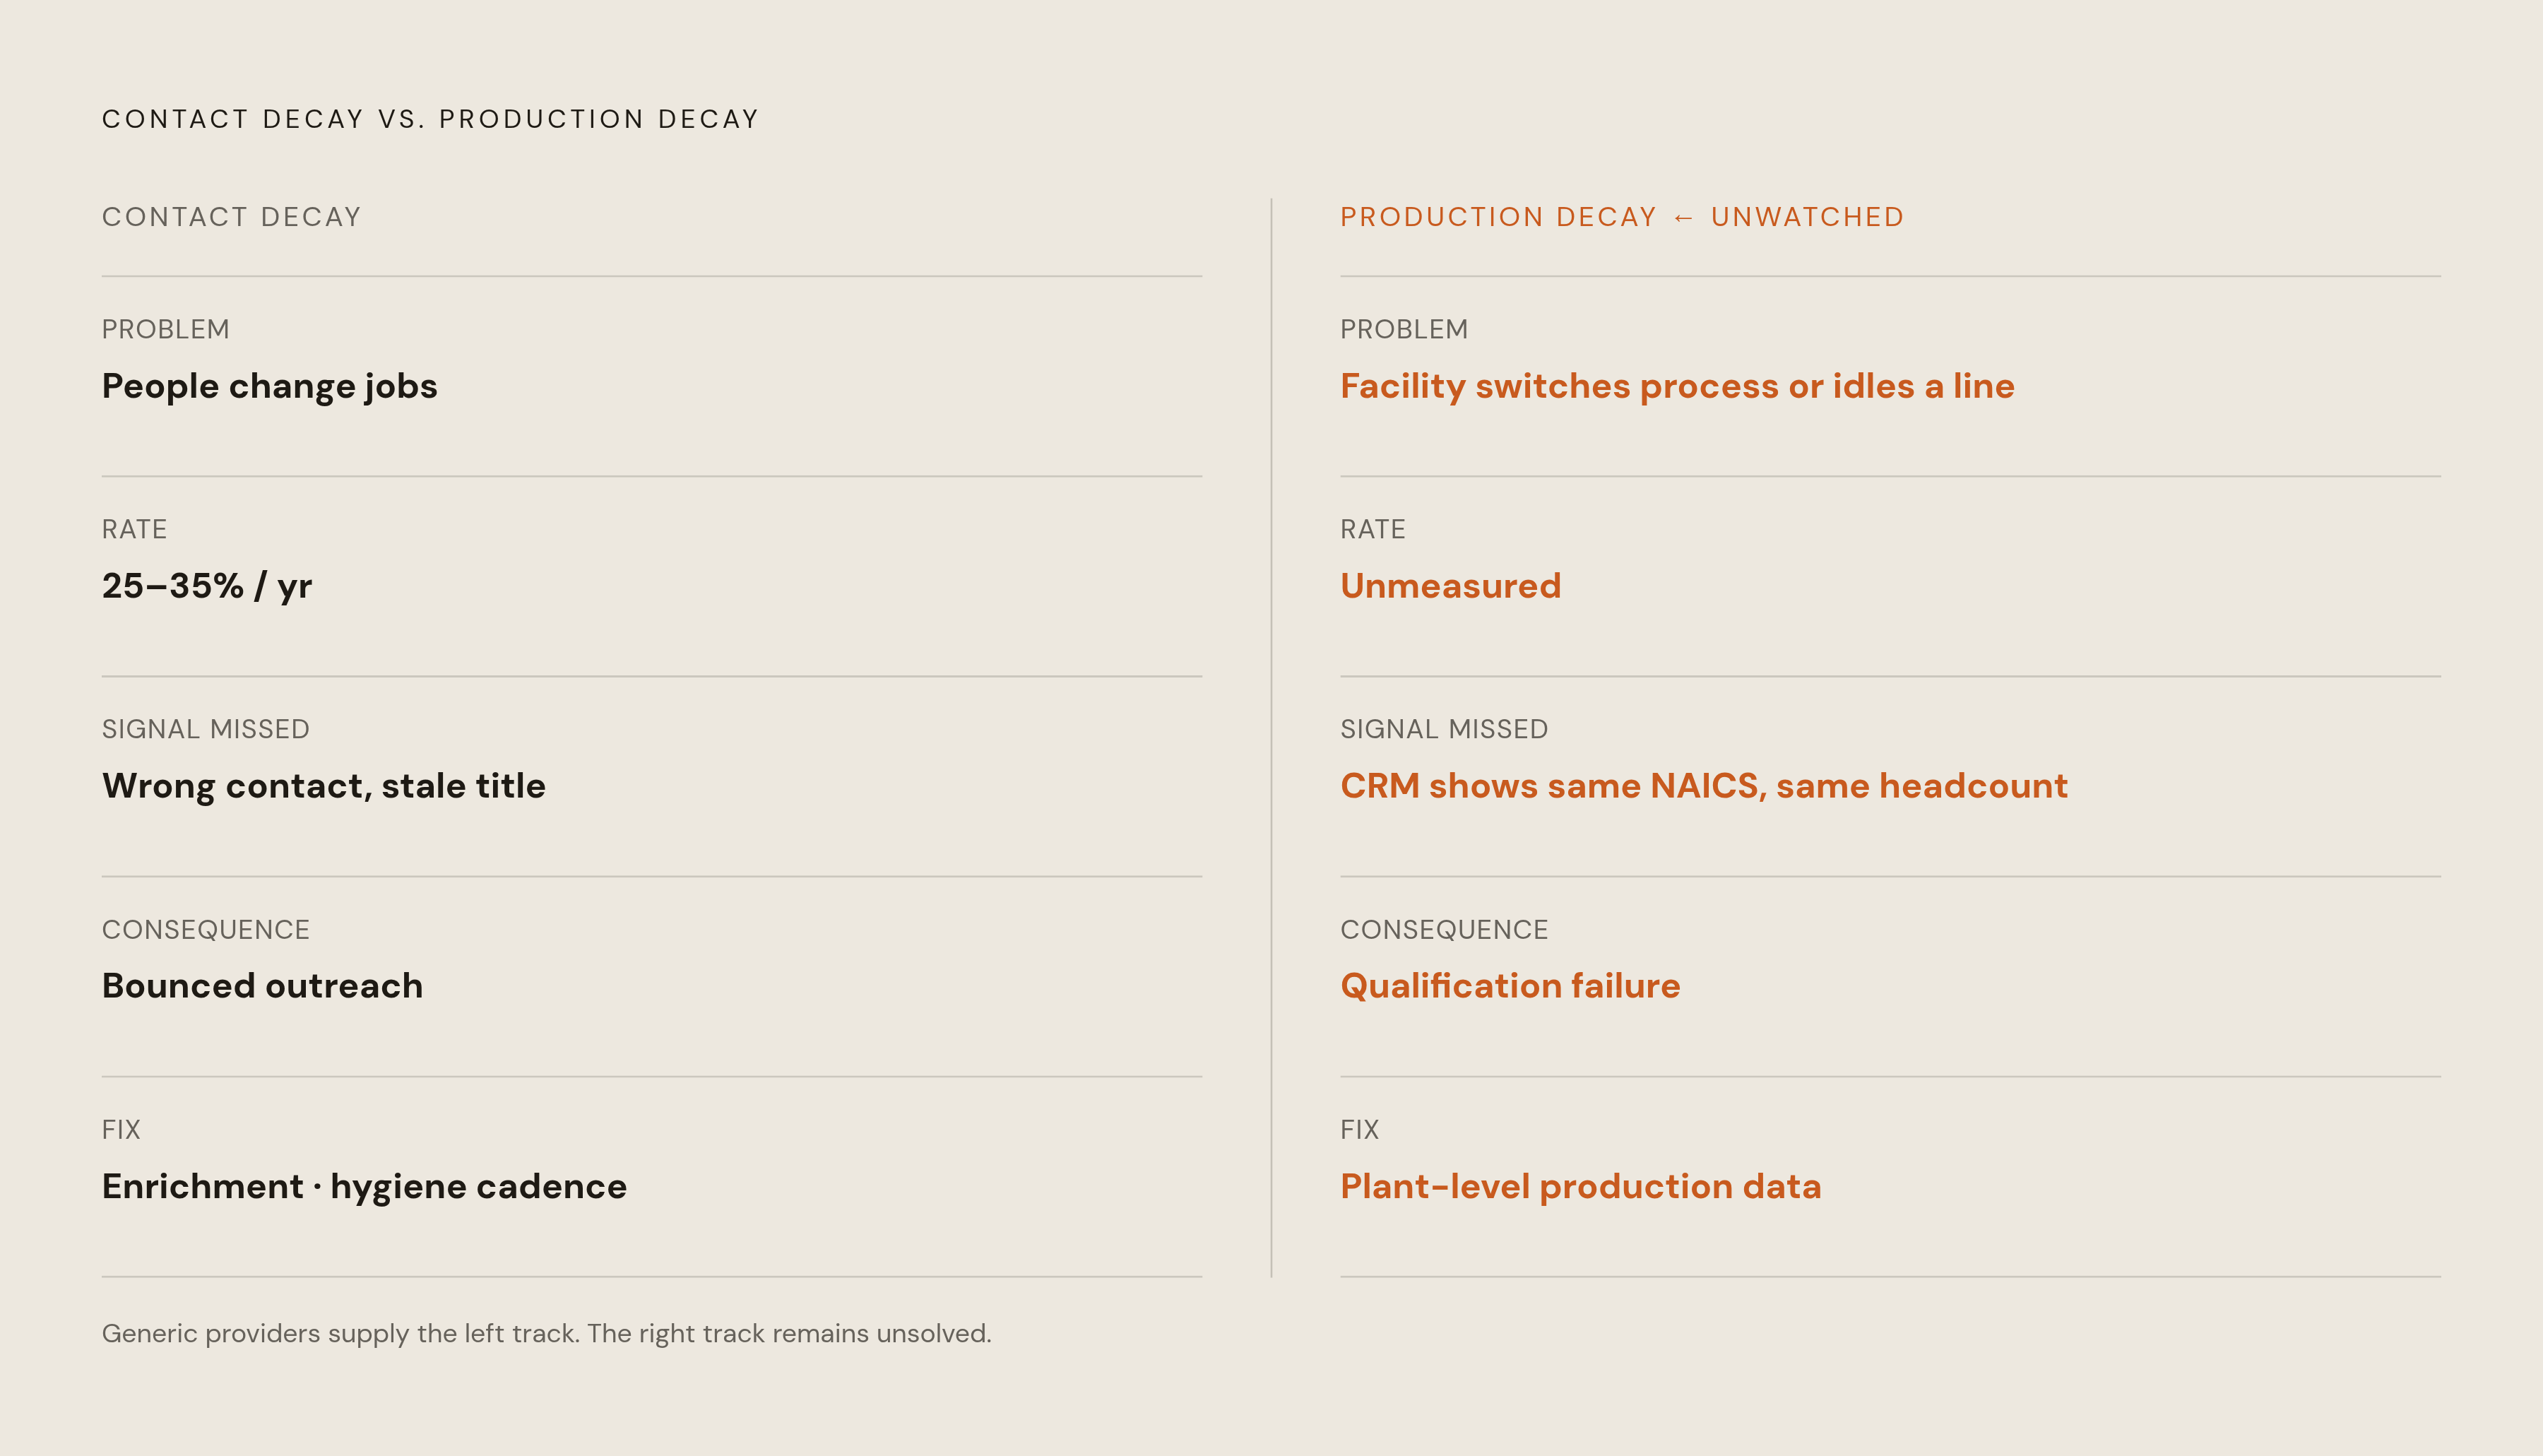The image size is (2543, 1456).
Task: Click the '25–35% / yr' rate value
Action: click(x=207, y=586)
